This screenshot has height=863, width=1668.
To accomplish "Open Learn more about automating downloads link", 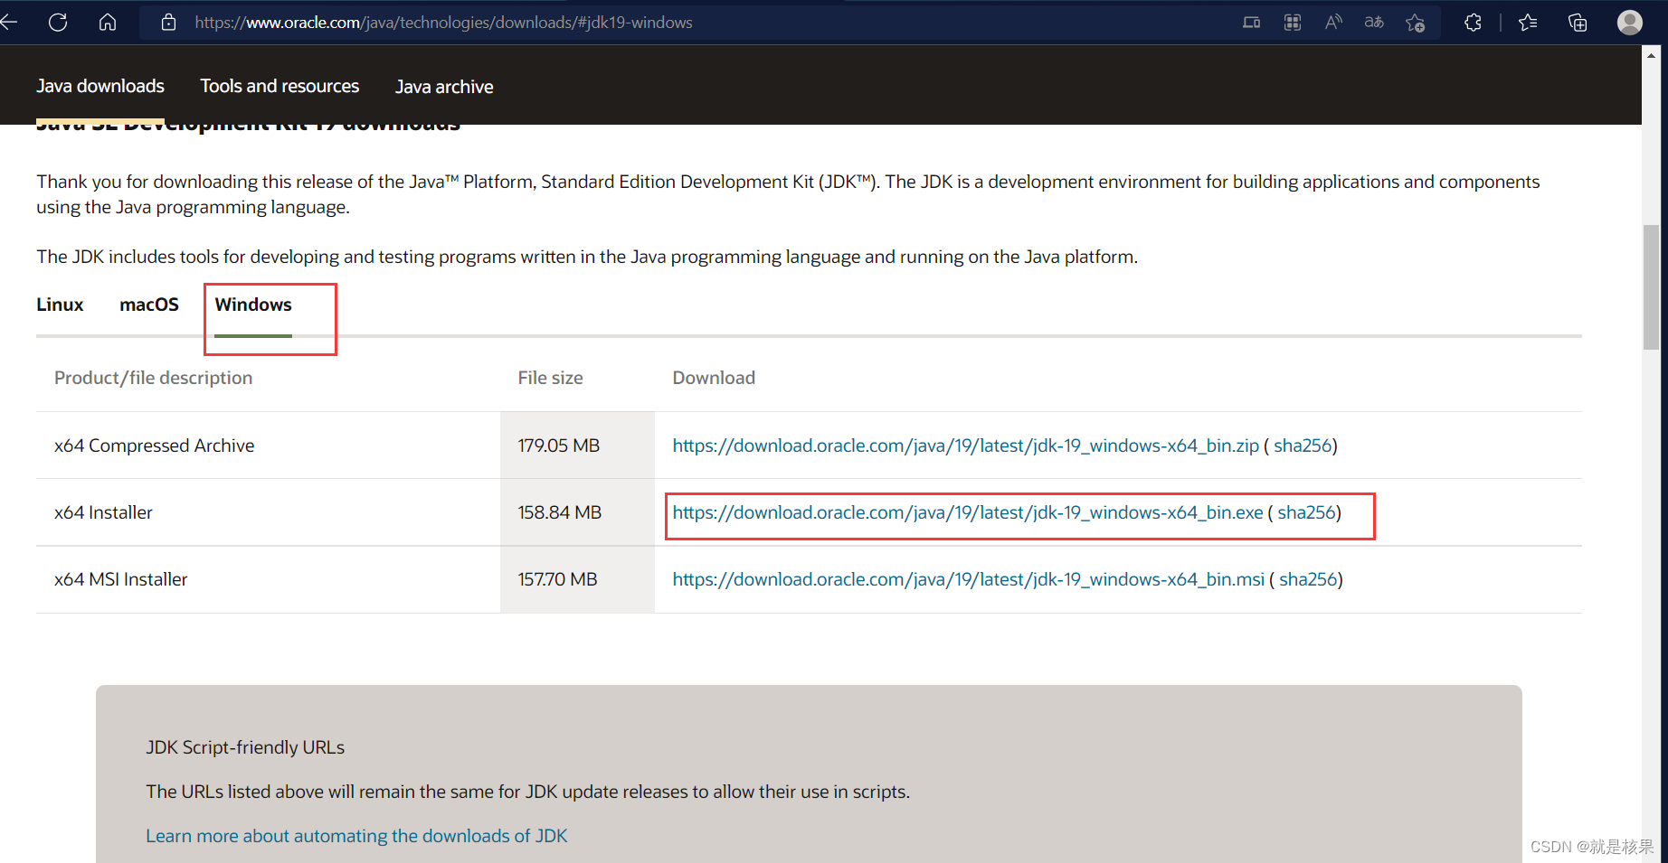I will pos(356,836).
